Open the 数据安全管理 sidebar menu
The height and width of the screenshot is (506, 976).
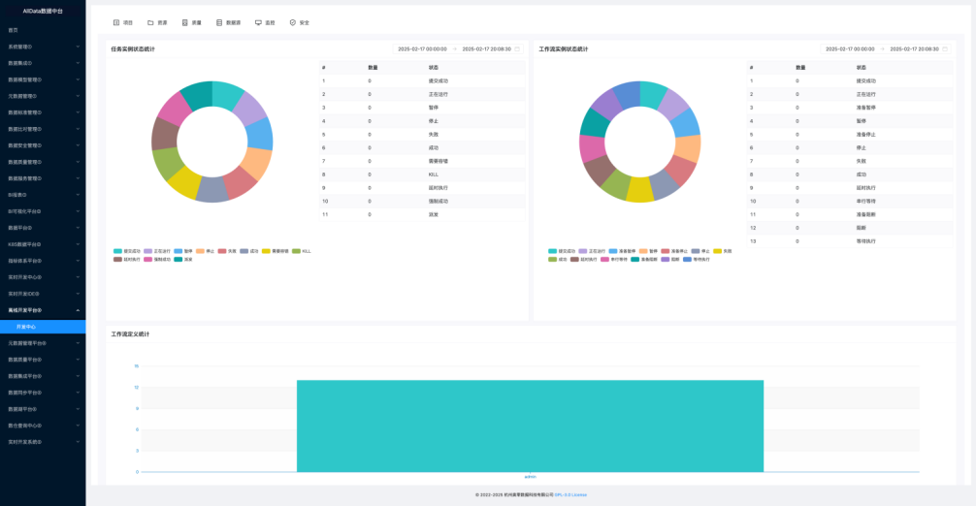coord(43,145)
